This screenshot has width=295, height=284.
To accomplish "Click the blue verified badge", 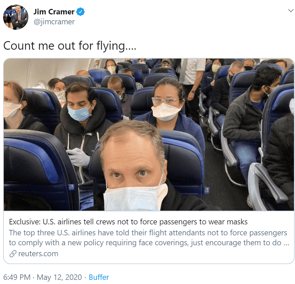I will click(x=80, y=12).
